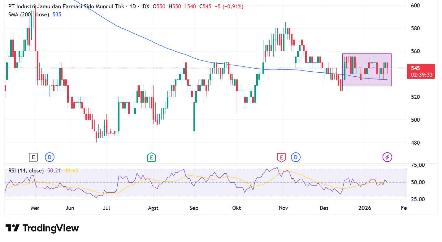Click the countdown timer 02:39:33

[422, 75]
